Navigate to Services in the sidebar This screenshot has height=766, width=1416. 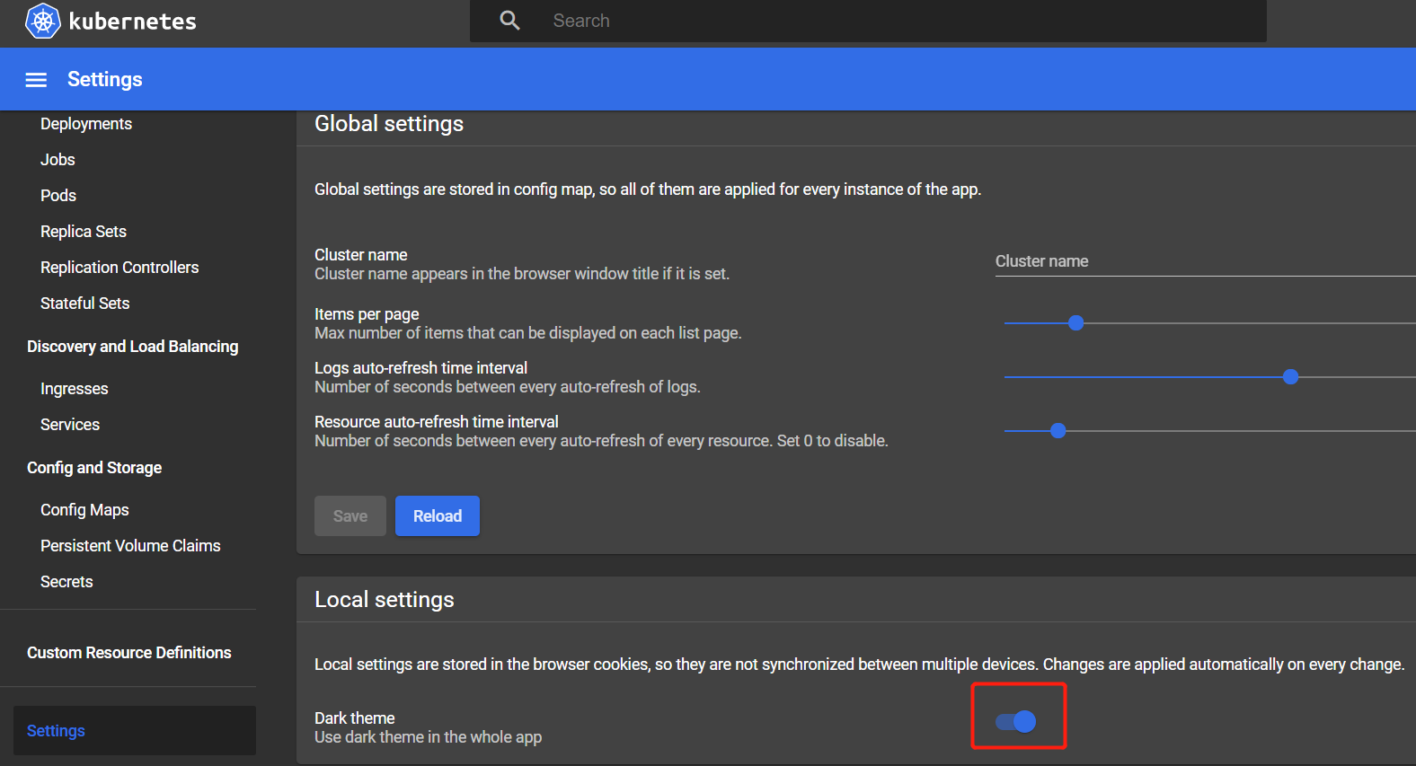pyautogui.click(x=70, y=425)
